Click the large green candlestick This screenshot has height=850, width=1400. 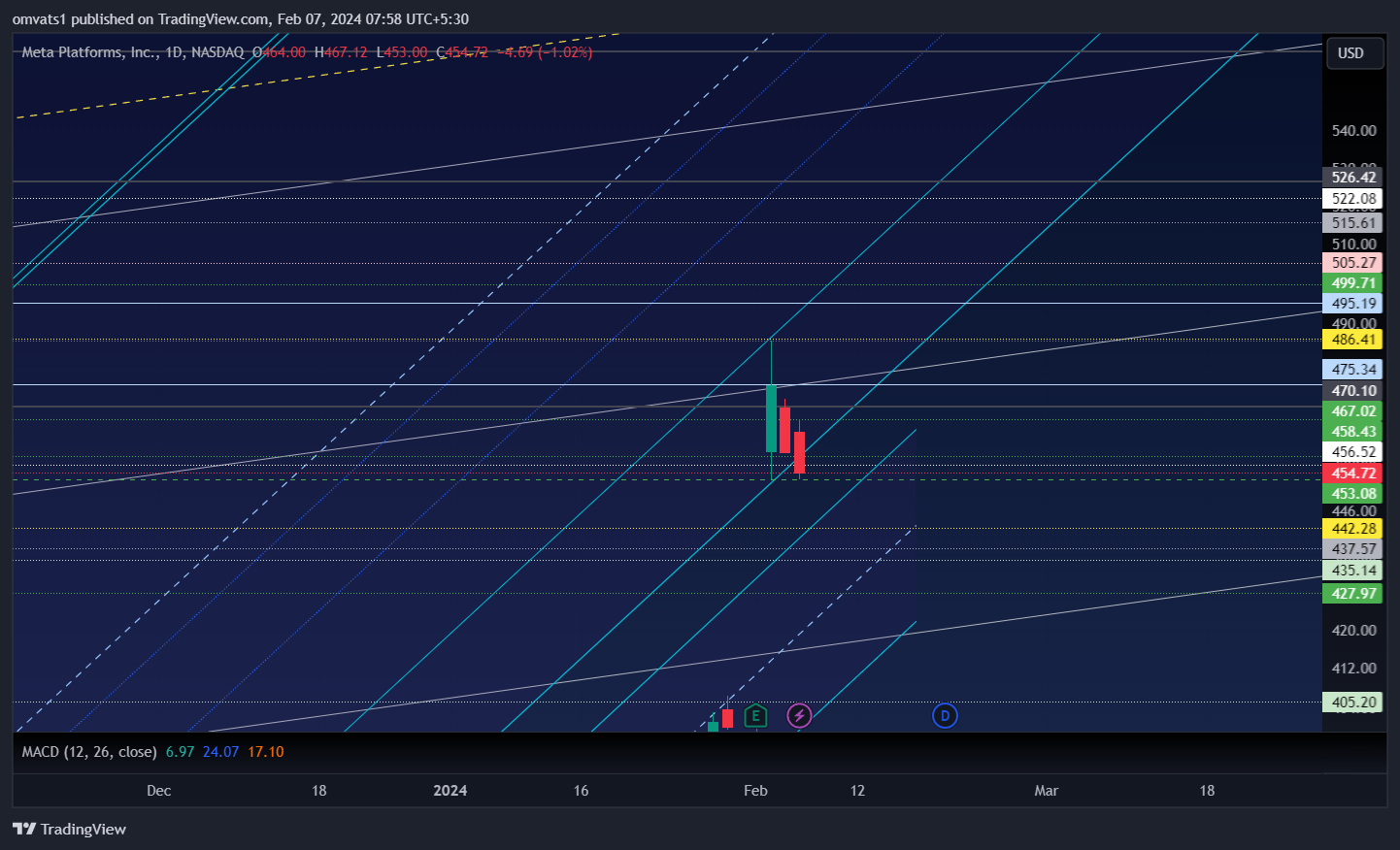click(x=771, y=418)
